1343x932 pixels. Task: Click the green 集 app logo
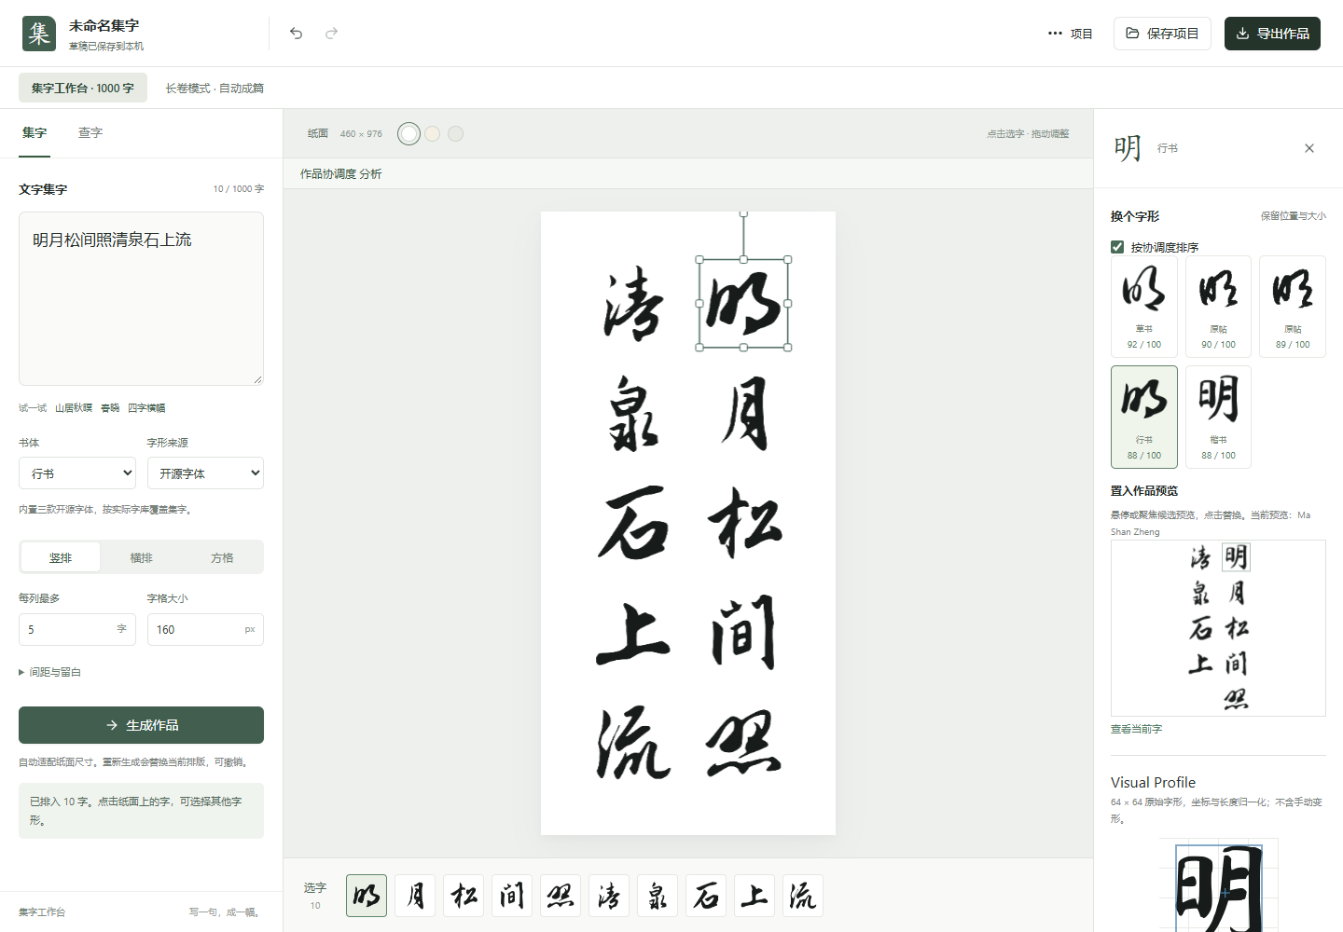click(x=39, y=34)
